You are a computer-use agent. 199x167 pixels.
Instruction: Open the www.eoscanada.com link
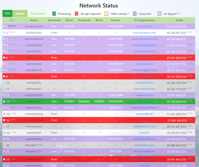[x=144, y=39]
